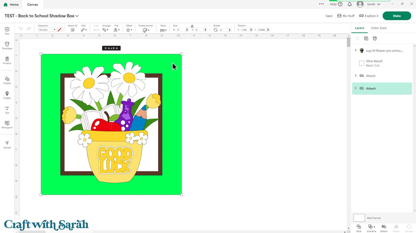Click the Height size input field
Screen dimensions: 416x233
click(199, 30)
